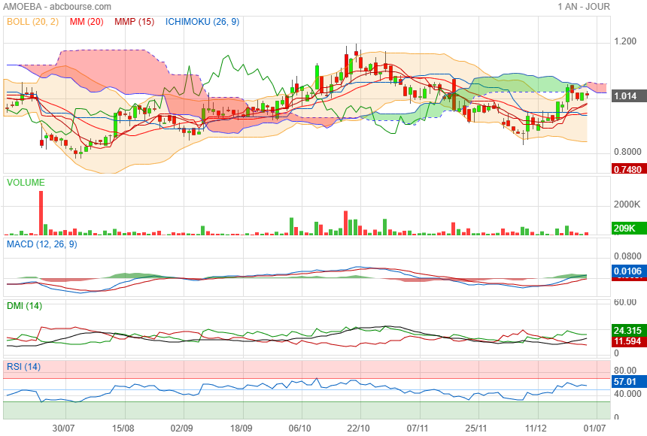
Task: Click the tallest red volume bar
Action: pyautogui.click(x=41, y=213)
